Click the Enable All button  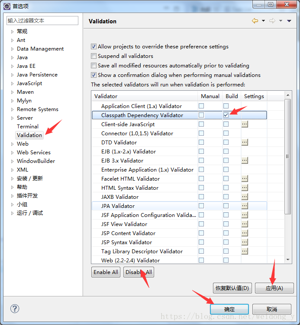(106, 272)
